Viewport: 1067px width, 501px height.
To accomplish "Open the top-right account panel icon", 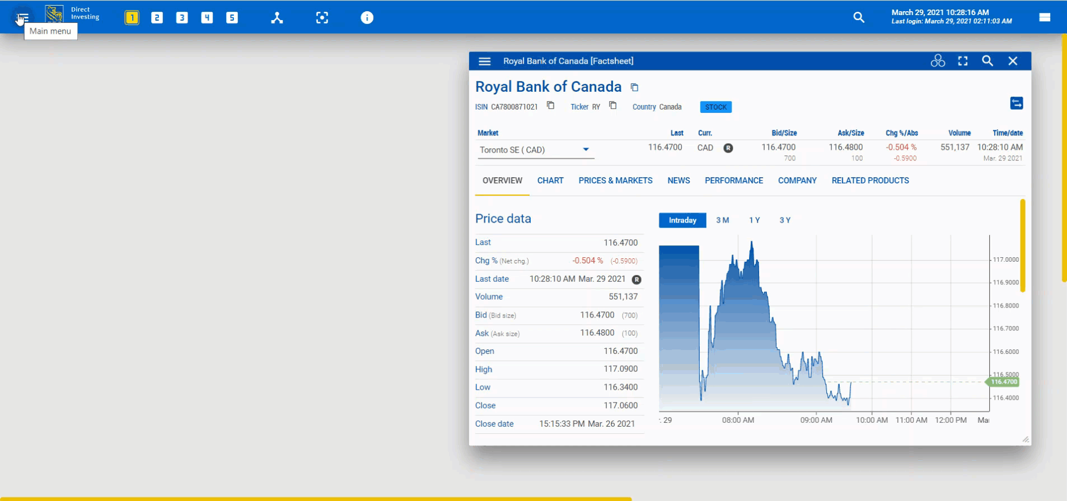I will (1045, 17).
